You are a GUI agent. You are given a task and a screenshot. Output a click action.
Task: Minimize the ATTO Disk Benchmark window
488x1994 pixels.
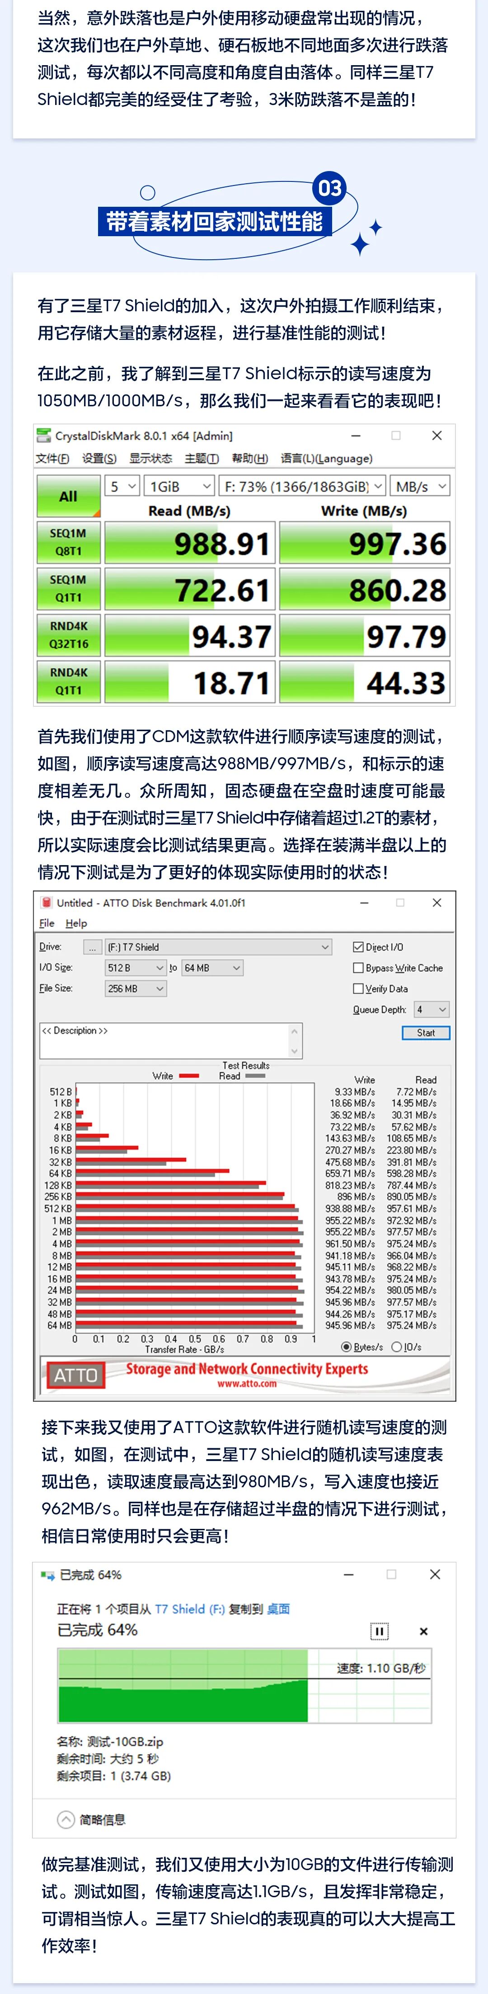click(364, 903)
